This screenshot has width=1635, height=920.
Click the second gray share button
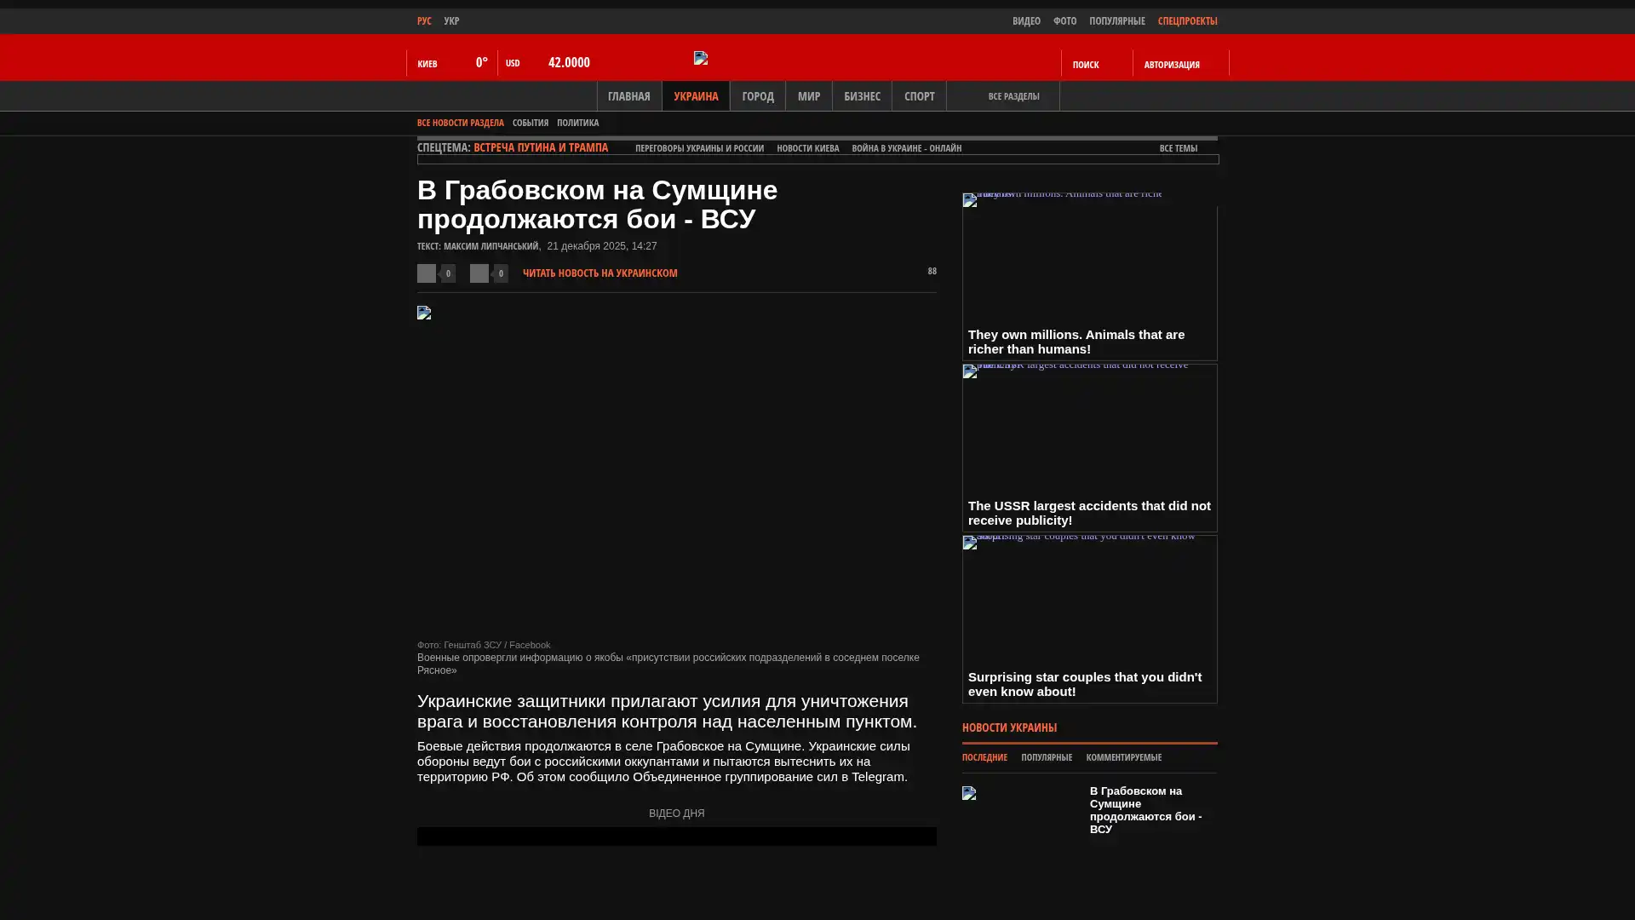coord(479,273)
